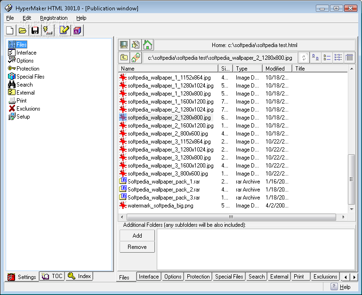This screenshot has height=295, width=362.
Task: Click the lightning Build toolbar icon
Action: (x=48, y=31)
